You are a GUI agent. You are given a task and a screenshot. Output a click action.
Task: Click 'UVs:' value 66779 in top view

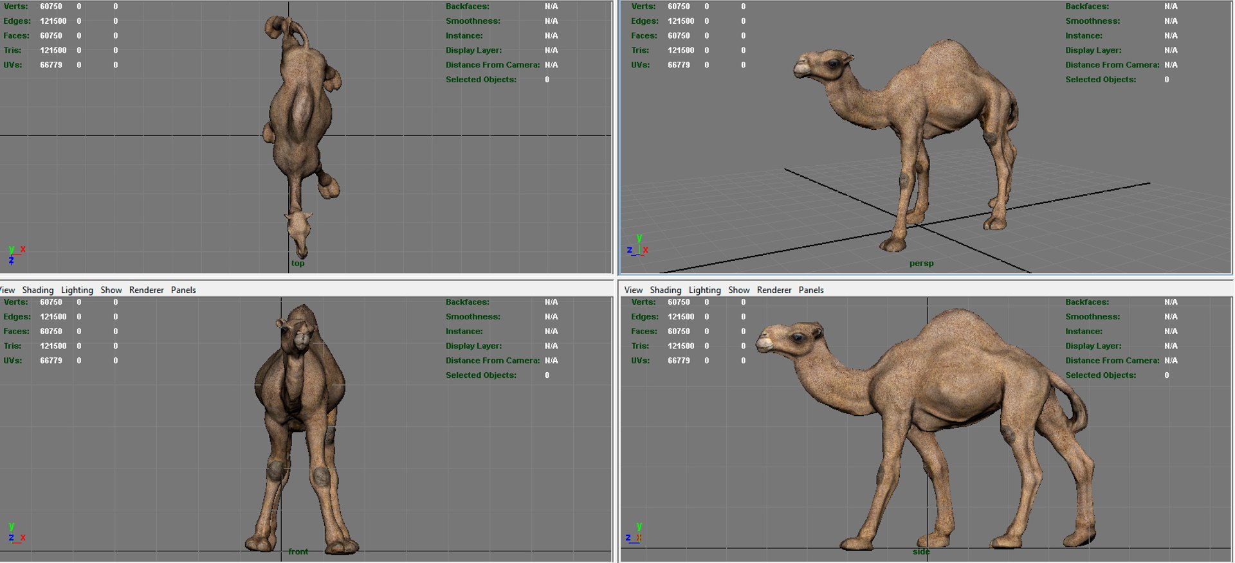click(51, 65)
